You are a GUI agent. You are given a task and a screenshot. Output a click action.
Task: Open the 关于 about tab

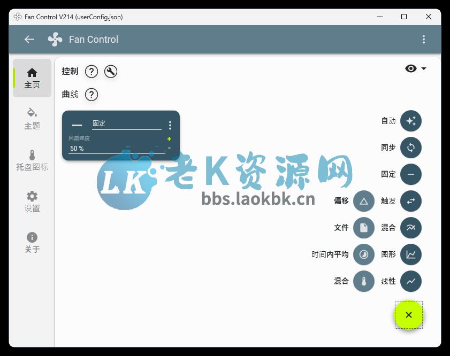point(32,242)
